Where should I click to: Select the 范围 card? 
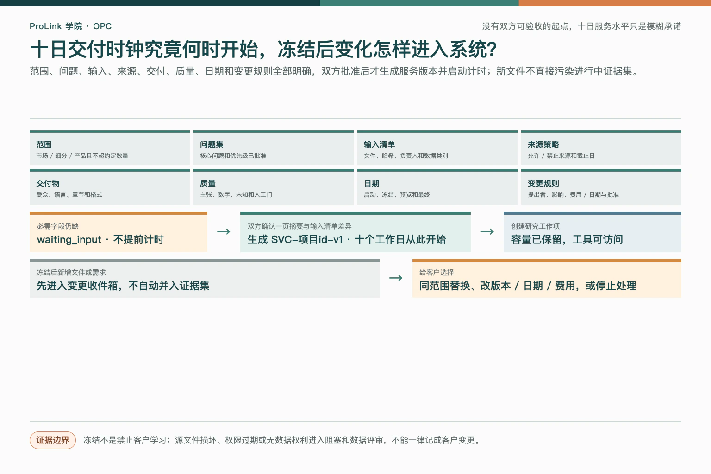pyautogui.click(x=110, y=148)
